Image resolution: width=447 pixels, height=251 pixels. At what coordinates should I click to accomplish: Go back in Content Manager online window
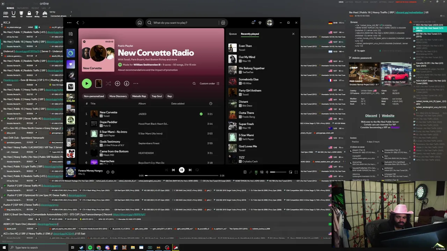coord(3,4)
